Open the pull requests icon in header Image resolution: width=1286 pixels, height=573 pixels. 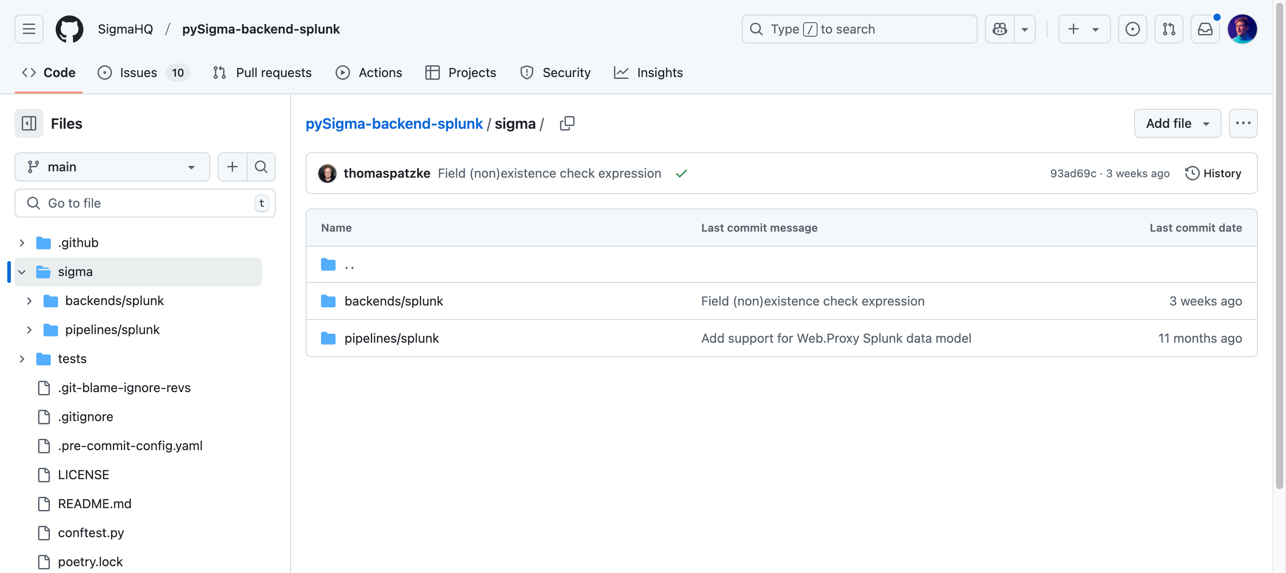coord(1169,29)
